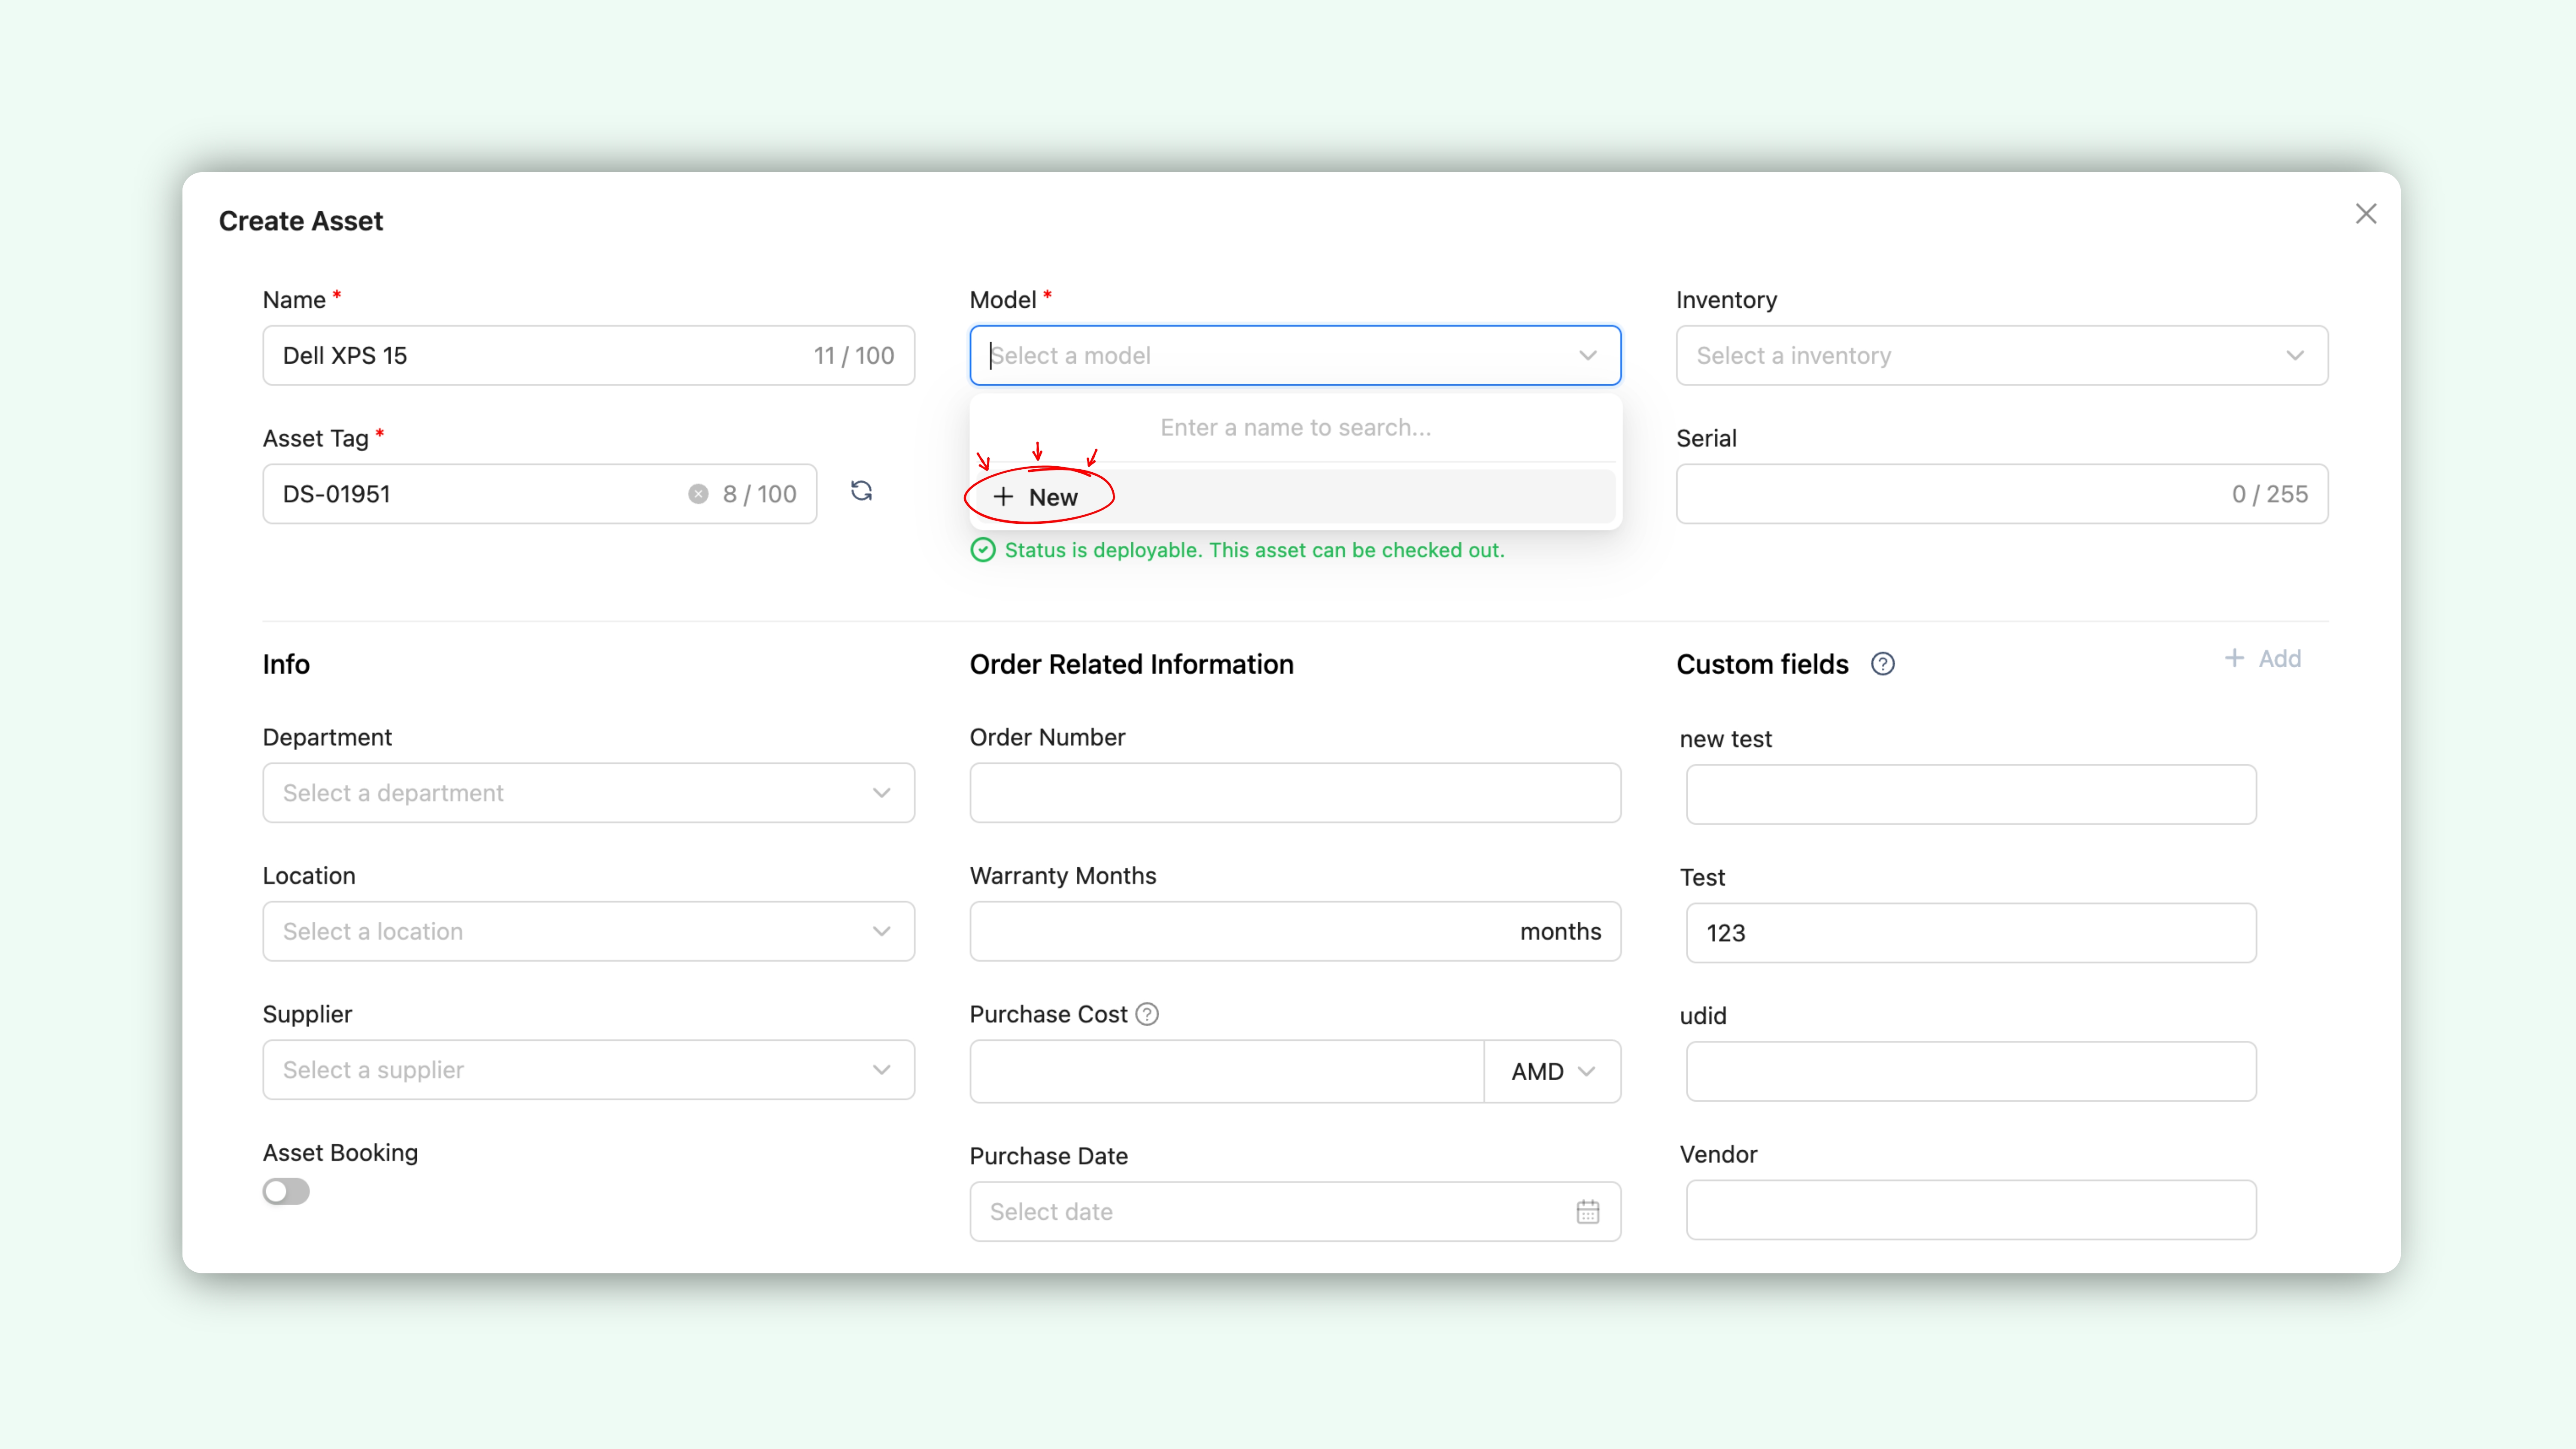Clear the Asset Tag field using x icon
Image resolution: width=2576 pixels, height=1449 pixels.
pos(698,494)
